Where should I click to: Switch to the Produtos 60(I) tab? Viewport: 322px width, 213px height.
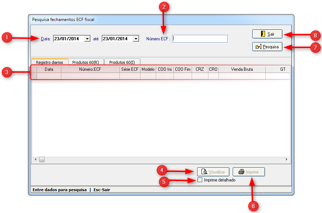pyautogui.click(x=122, y=62)
